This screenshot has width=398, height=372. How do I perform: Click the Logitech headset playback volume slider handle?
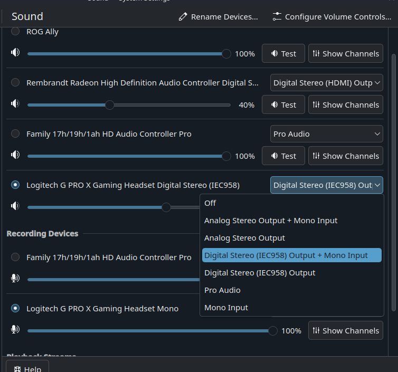pos(166,207)
